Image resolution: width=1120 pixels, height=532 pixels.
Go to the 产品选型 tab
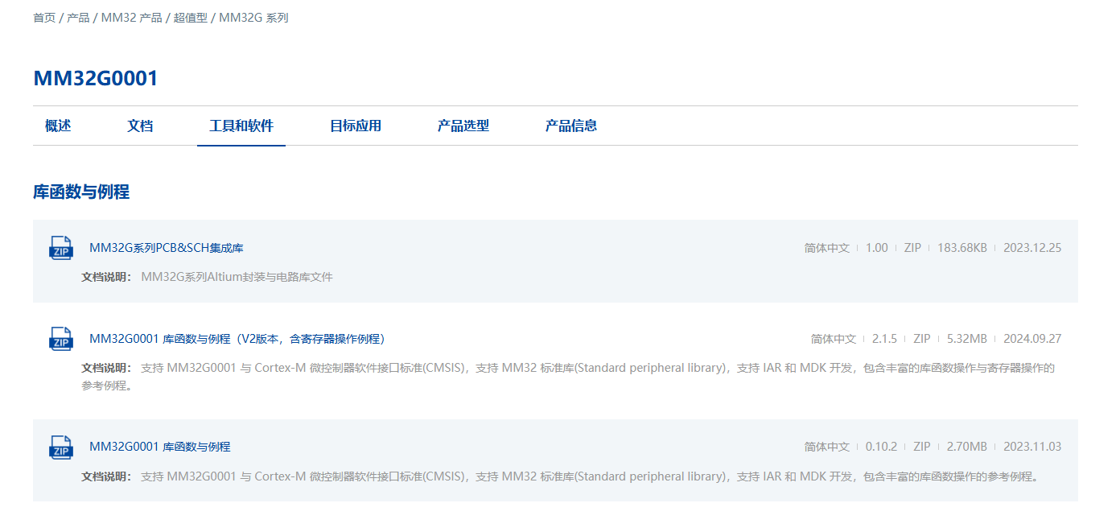point(463,126)
